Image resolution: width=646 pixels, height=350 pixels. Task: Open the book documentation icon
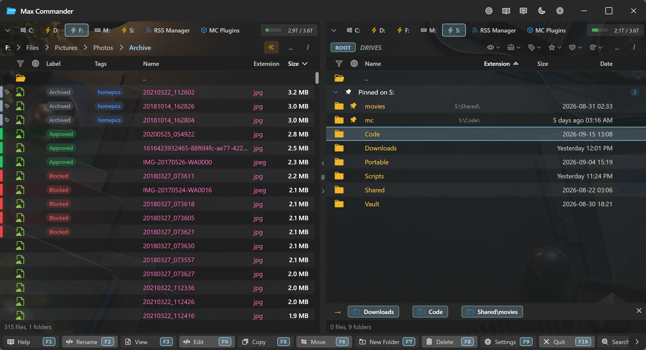(x=506, y=11)
